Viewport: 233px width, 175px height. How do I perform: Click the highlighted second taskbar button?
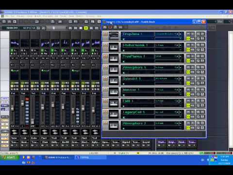90,157
